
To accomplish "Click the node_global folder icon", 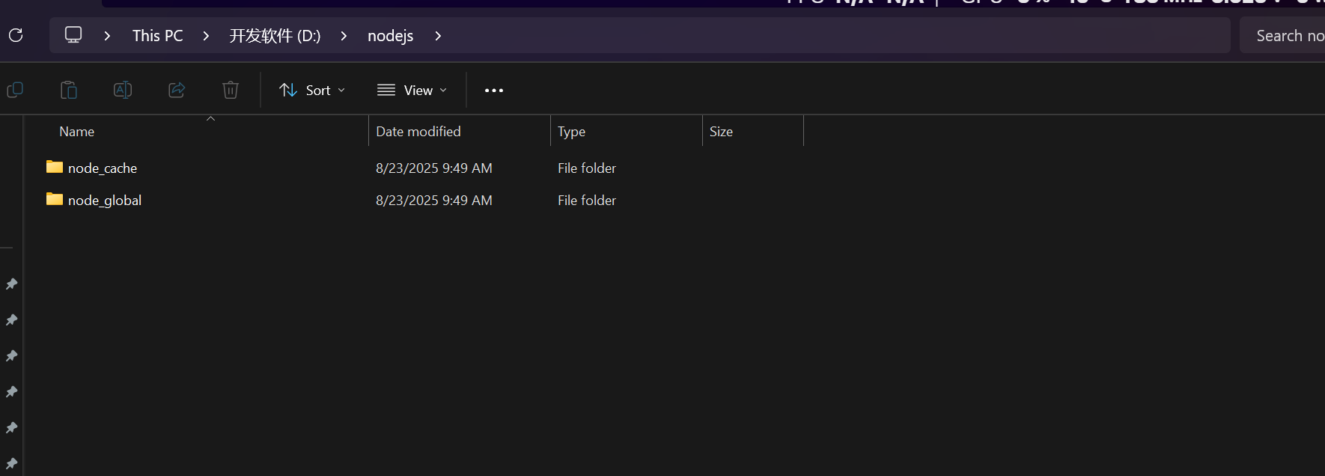I will click(55, 199).
